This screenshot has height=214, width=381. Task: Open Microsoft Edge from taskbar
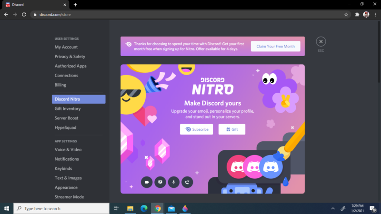coord(144,208)
